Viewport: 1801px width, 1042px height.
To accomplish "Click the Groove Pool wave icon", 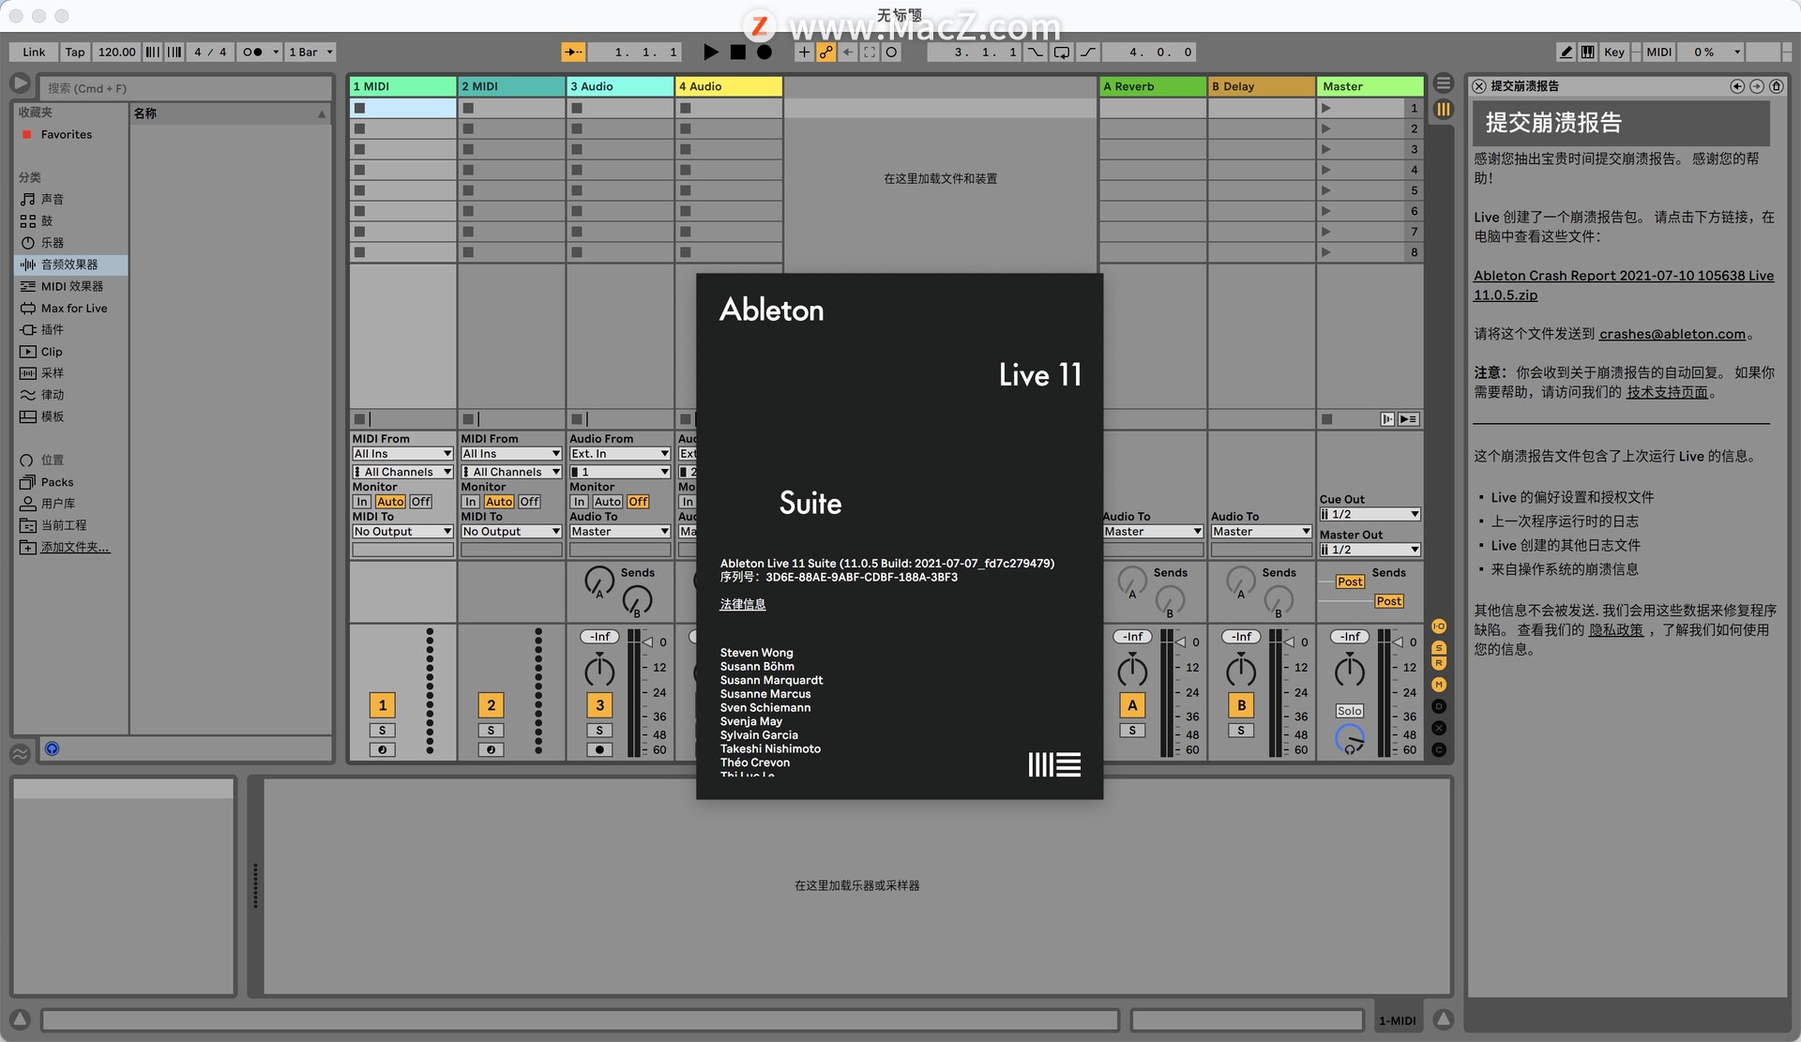I will [x=20, y=752].
